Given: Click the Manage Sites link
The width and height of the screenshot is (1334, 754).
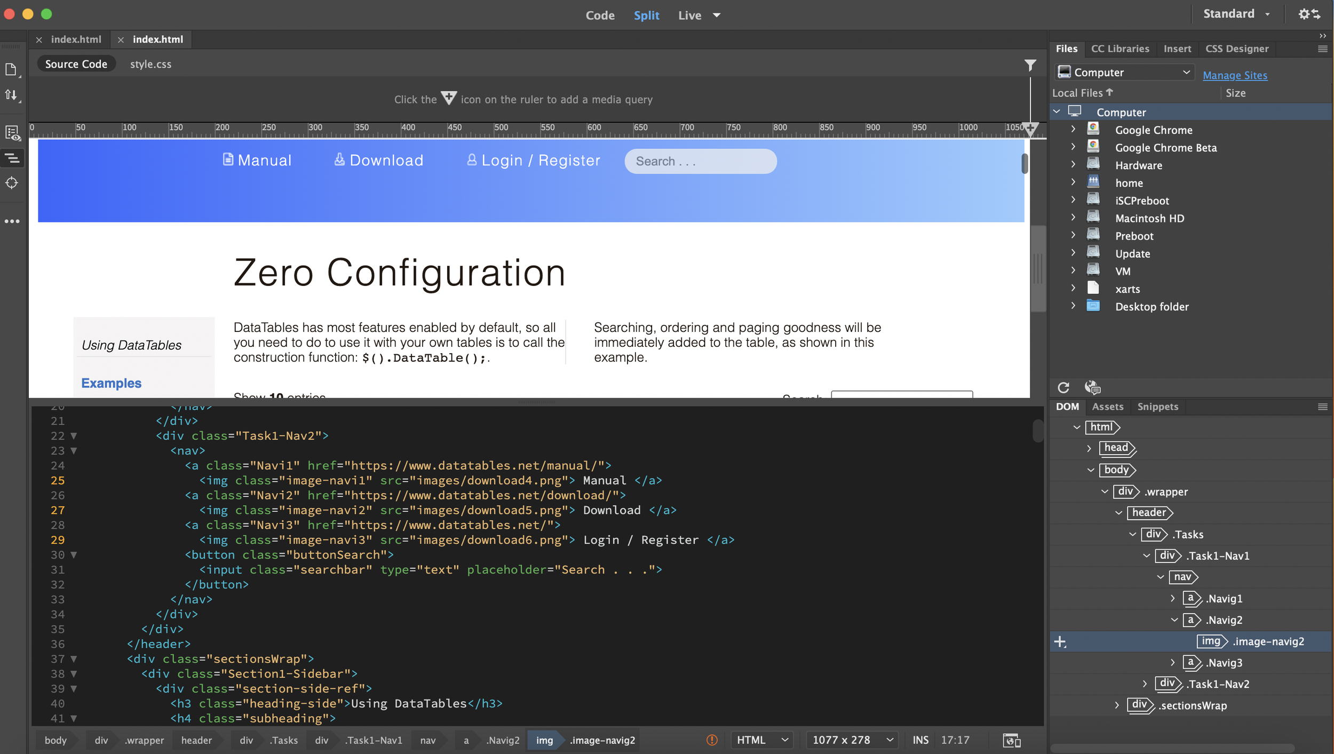Looking at the screenshot, I should pos(1234,75).
